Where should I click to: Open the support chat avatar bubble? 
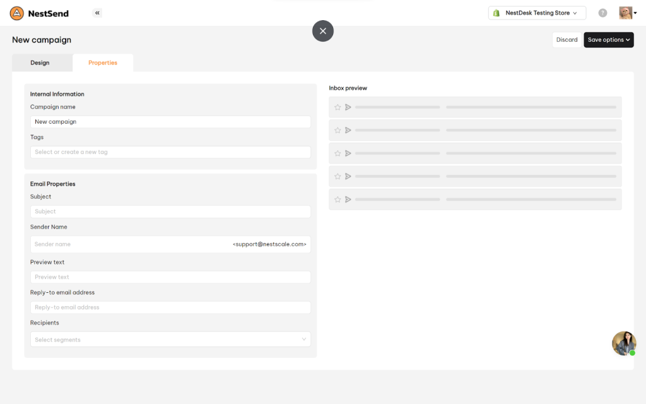point(624,343)
